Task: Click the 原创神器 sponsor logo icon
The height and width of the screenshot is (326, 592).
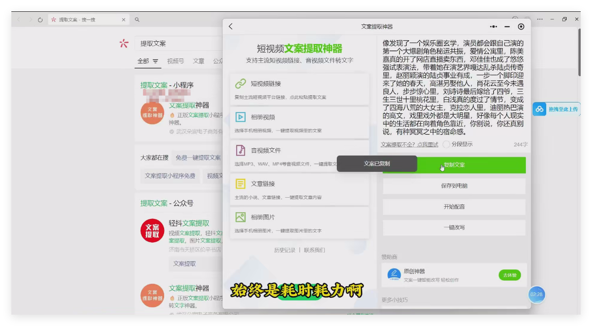Action: 394,275
